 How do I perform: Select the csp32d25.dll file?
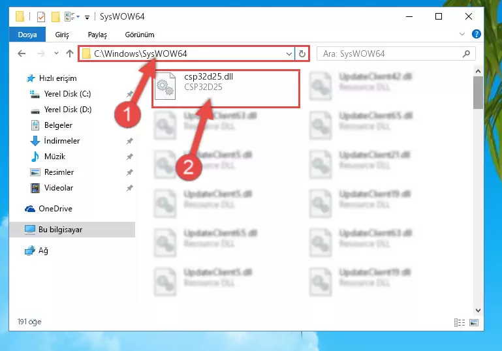click(x=226, y=89)
